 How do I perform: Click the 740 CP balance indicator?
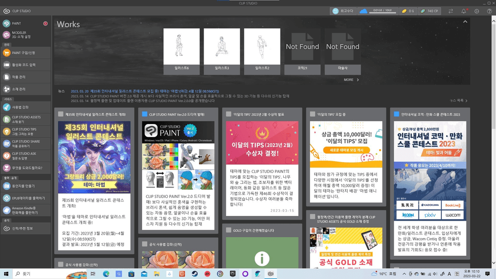tap(429, 11)
